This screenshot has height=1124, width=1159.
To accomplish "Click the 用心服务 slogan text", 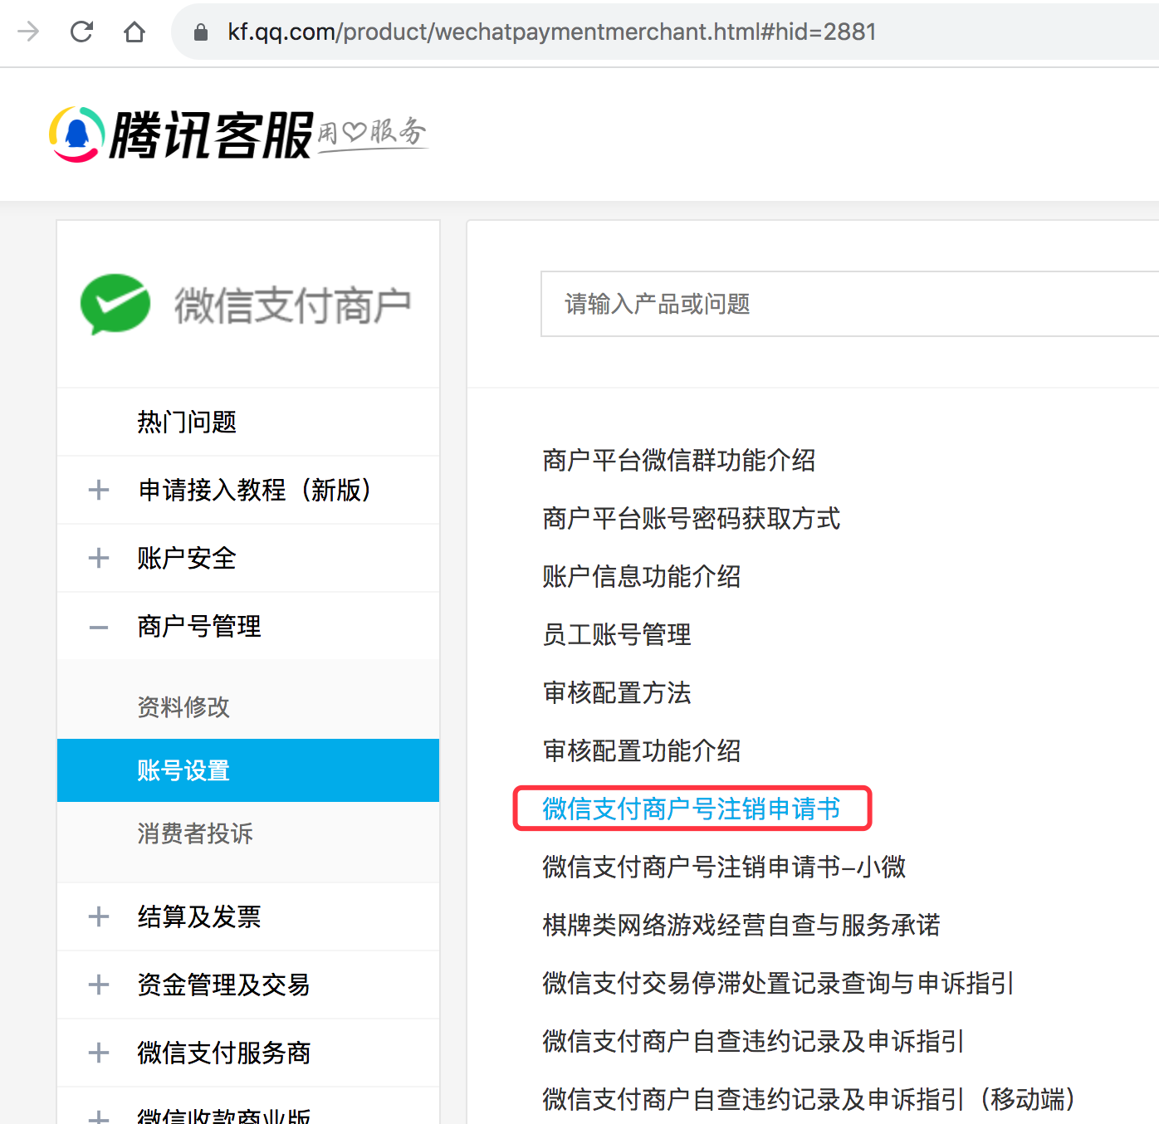I will pyautogui.click(x=373, y=133).
